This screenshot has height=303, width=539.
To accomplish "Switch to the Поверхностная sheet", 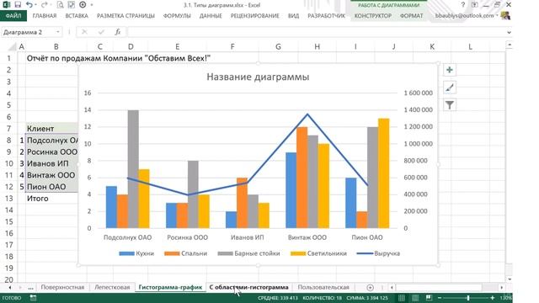I will [x=62, y=287].
